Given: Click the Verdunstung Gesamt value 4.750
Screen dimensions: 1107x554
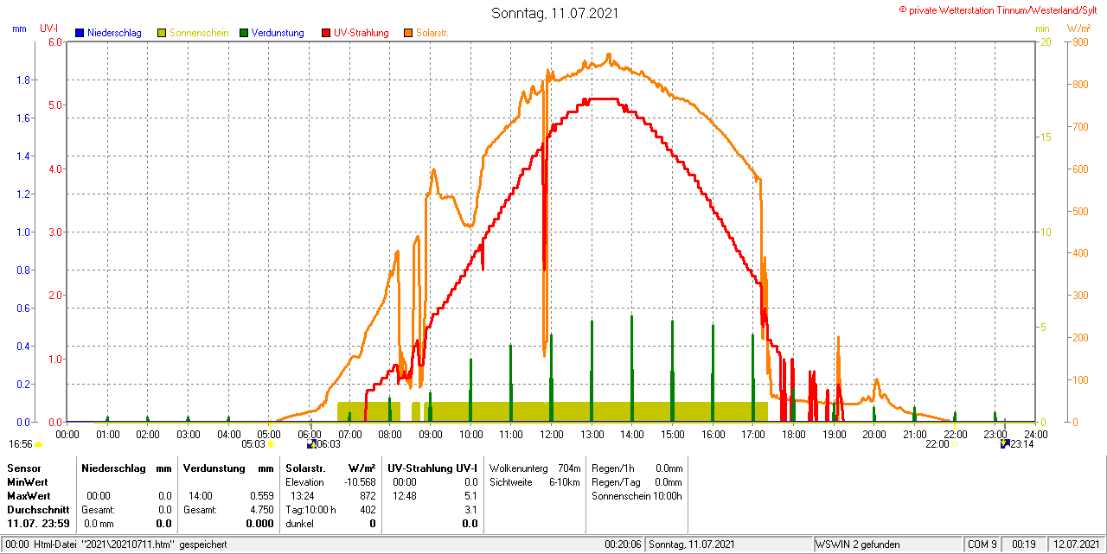Looking at the screenshot, I should pos(261,510).
